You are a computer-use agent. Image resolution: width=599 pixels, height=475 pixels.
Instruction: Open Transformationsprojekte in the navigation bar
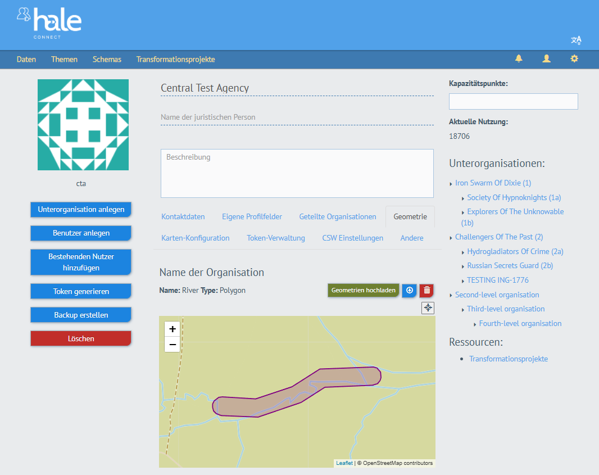click(x=175, y=59)
